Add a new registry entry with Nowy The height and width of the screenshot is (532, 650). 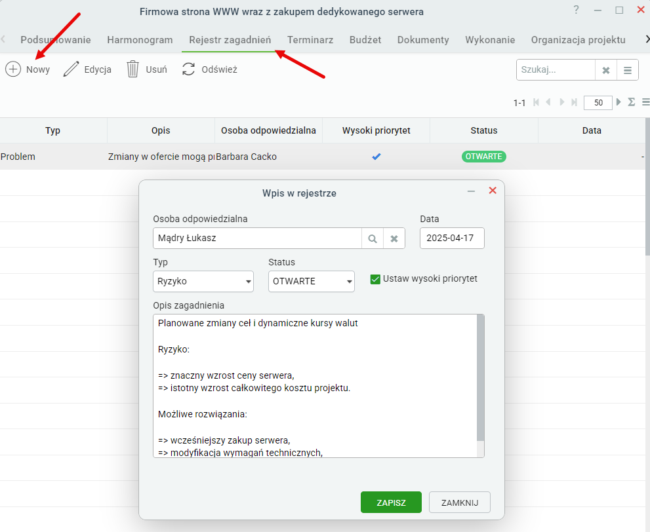click(x=28, y=69)
